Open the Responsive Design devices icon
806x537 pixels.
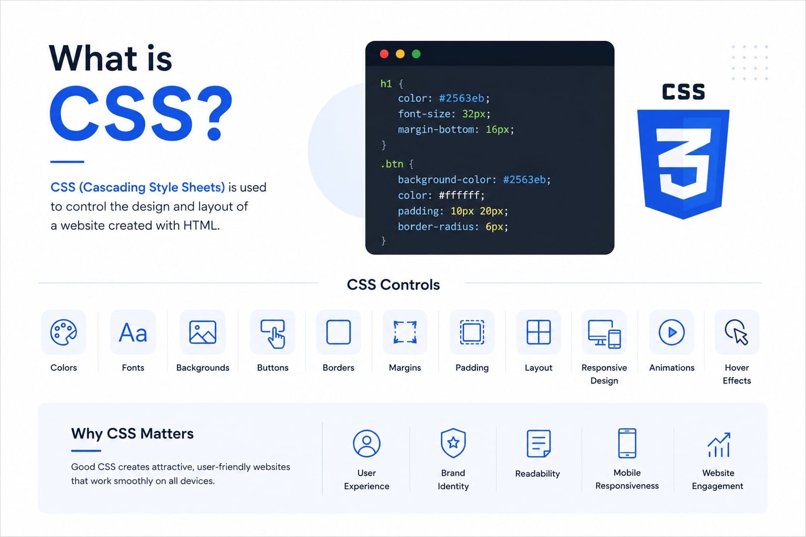pos(604,334)
